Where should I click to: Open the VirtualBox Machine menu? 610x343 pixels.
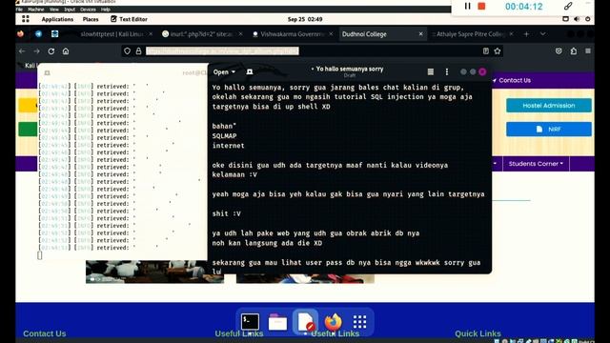(36, 10)
